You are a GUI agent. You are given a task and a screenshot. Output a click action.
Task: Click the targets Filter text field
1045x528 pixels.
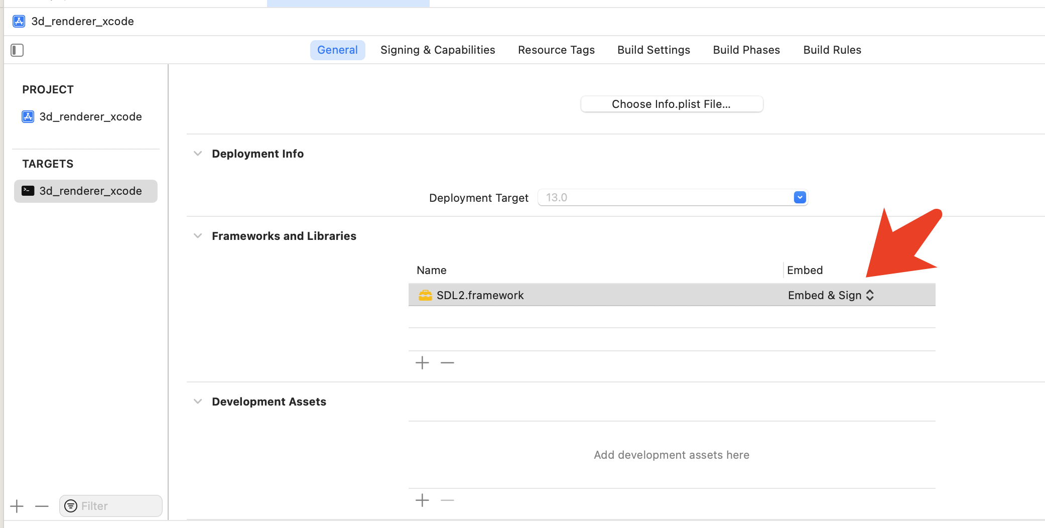point(118,506)
